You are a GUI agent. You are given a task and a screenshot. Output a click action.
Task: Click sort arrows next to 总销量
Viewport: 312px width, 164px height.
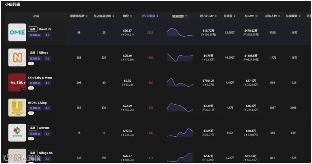pos(234,16)
